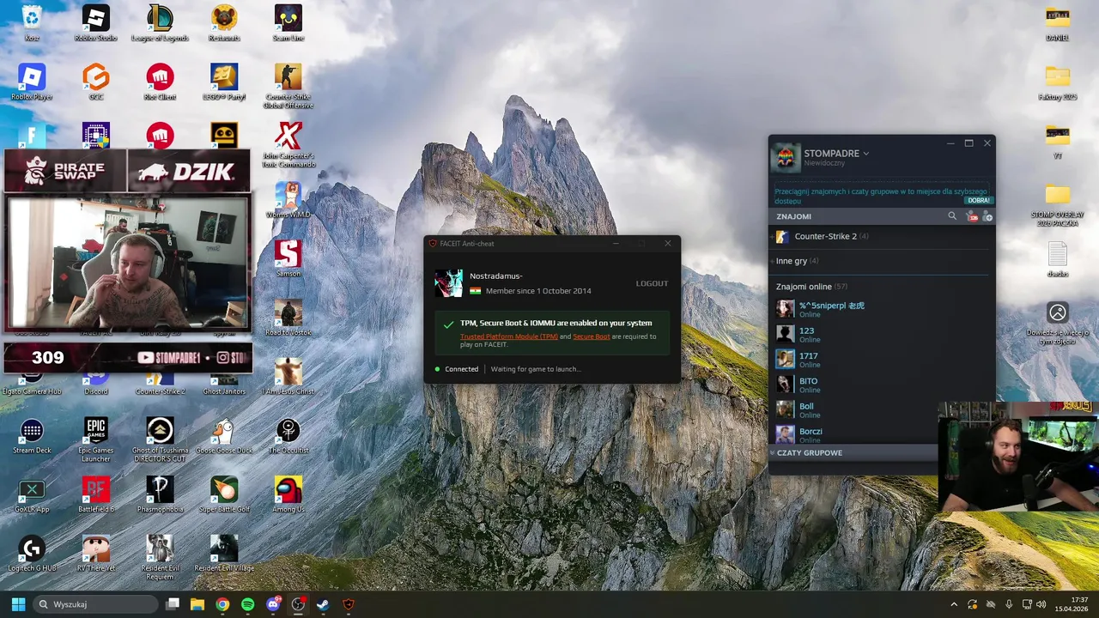Open STOMPADRE status dropdown in Steam
This screenshot has height=618, width=1099.
coord(865,154)
